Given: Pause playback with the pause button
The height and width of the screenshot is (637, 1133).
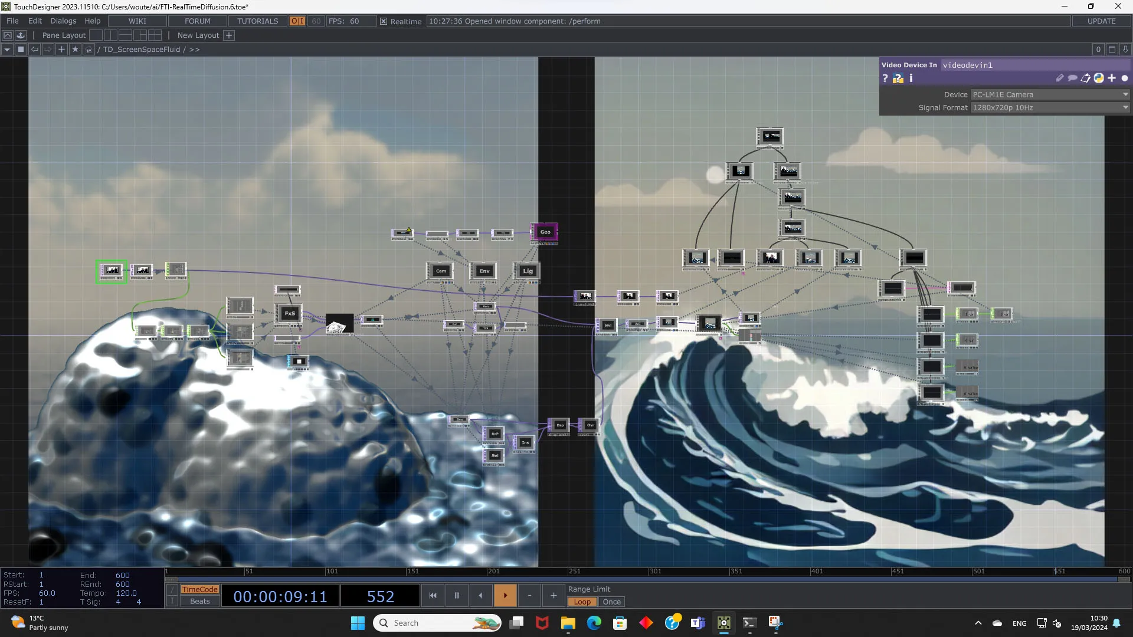Looking at the screenshot, I should point(456,595).
